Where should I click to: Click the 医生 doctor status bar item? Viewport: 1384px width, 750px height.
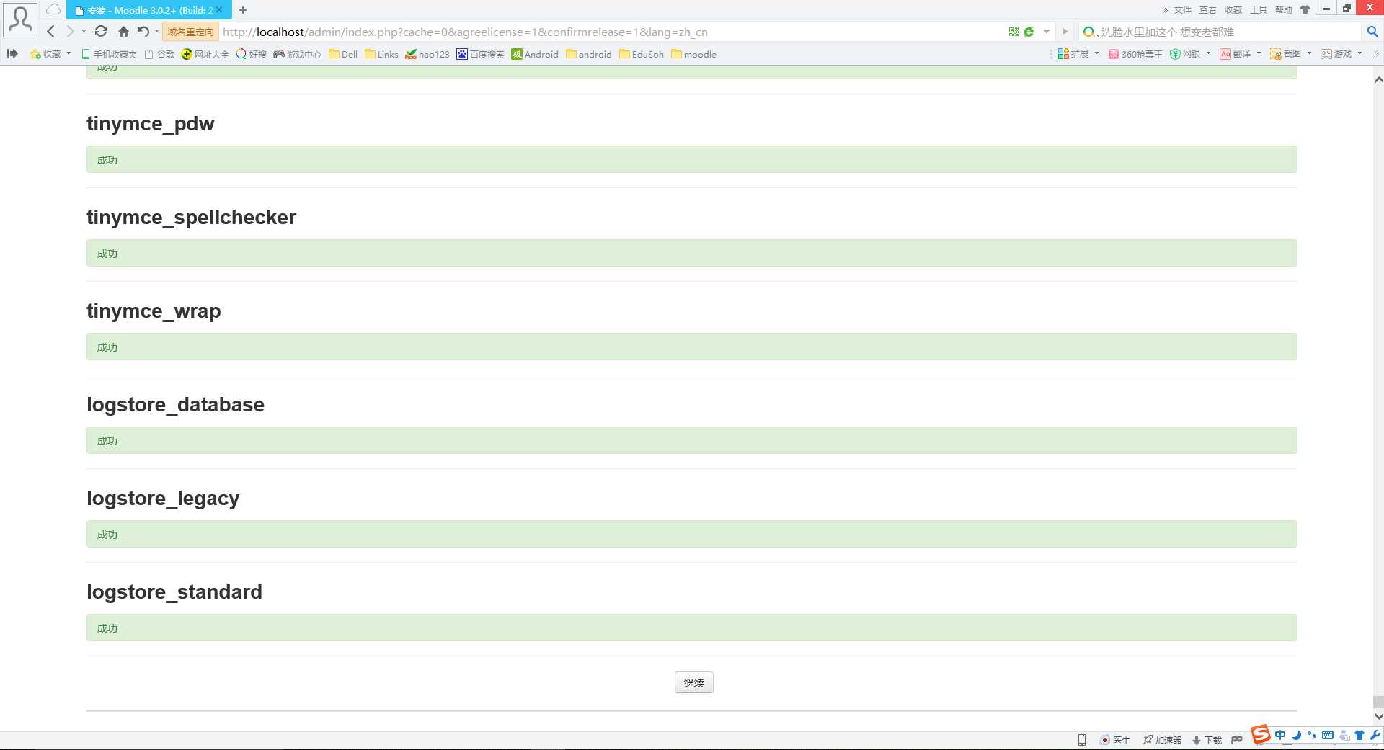click(x=1115, y=740)
